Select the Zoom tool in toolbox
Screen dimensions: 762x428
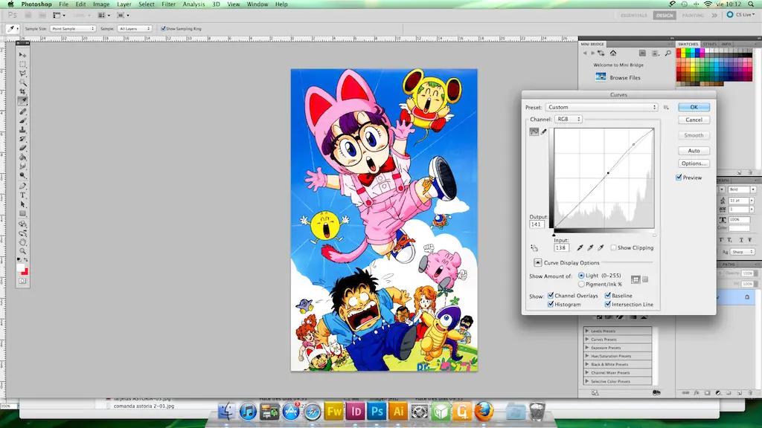click(22, 251)
